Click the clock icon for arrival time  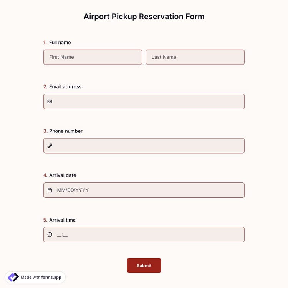point(50,235)
